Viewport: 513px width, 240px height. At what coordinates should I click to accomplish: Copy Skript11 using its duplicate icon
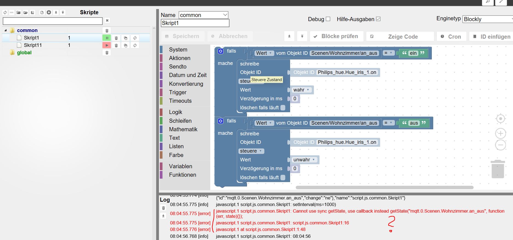125,45
